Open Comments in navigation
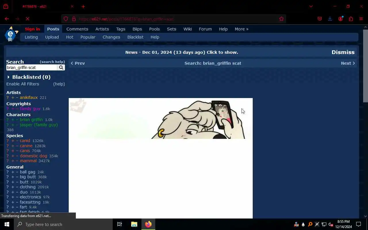This screenshot has width=368, height=230. click(x=77, y=29)
